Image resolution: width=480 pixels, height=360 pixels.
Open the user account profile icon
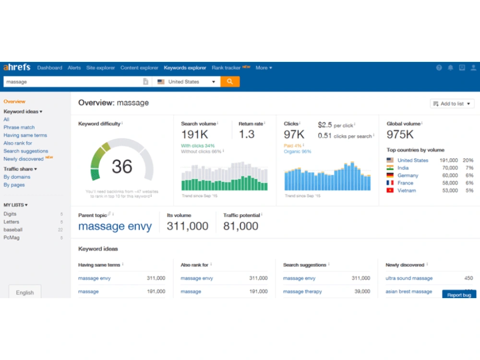(x=473, y=68)
